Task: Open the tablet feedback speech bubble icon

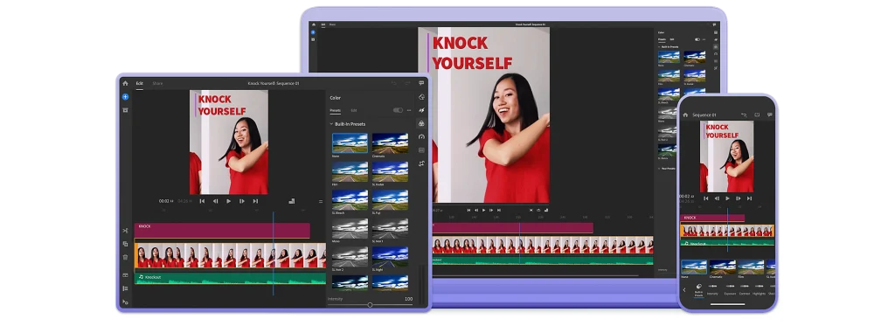Action: pyautogui.click(x=421, y=83)
